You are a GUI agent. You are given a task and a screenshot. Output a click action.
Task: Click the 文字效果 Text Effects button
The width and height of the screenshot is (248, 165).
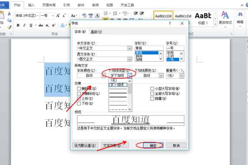[x=115, y=146]
